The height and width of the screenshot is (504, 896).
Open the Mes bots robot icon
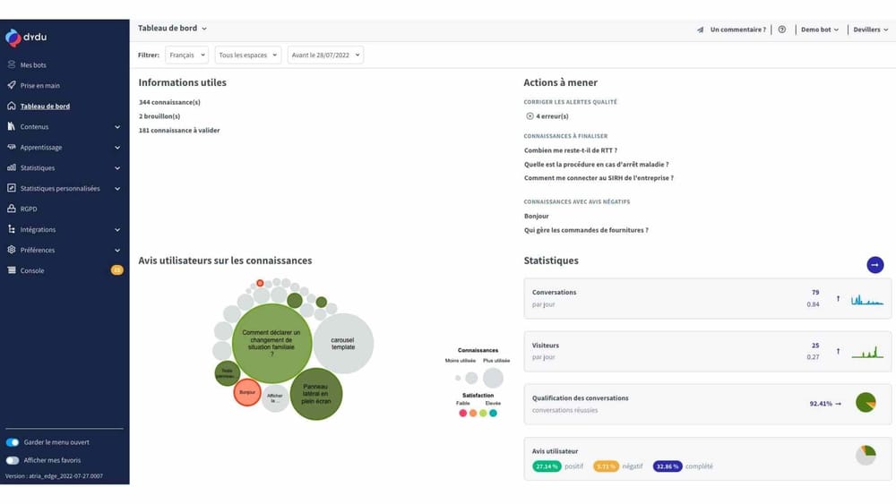point(12,65)
